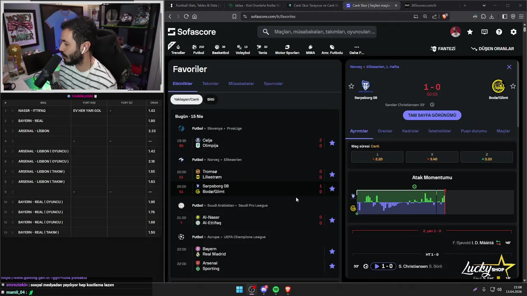Open the Sarpsborg 08 team logo
Image resolution: width=527 pixels, height=296 pixels.
click(366, 86)
